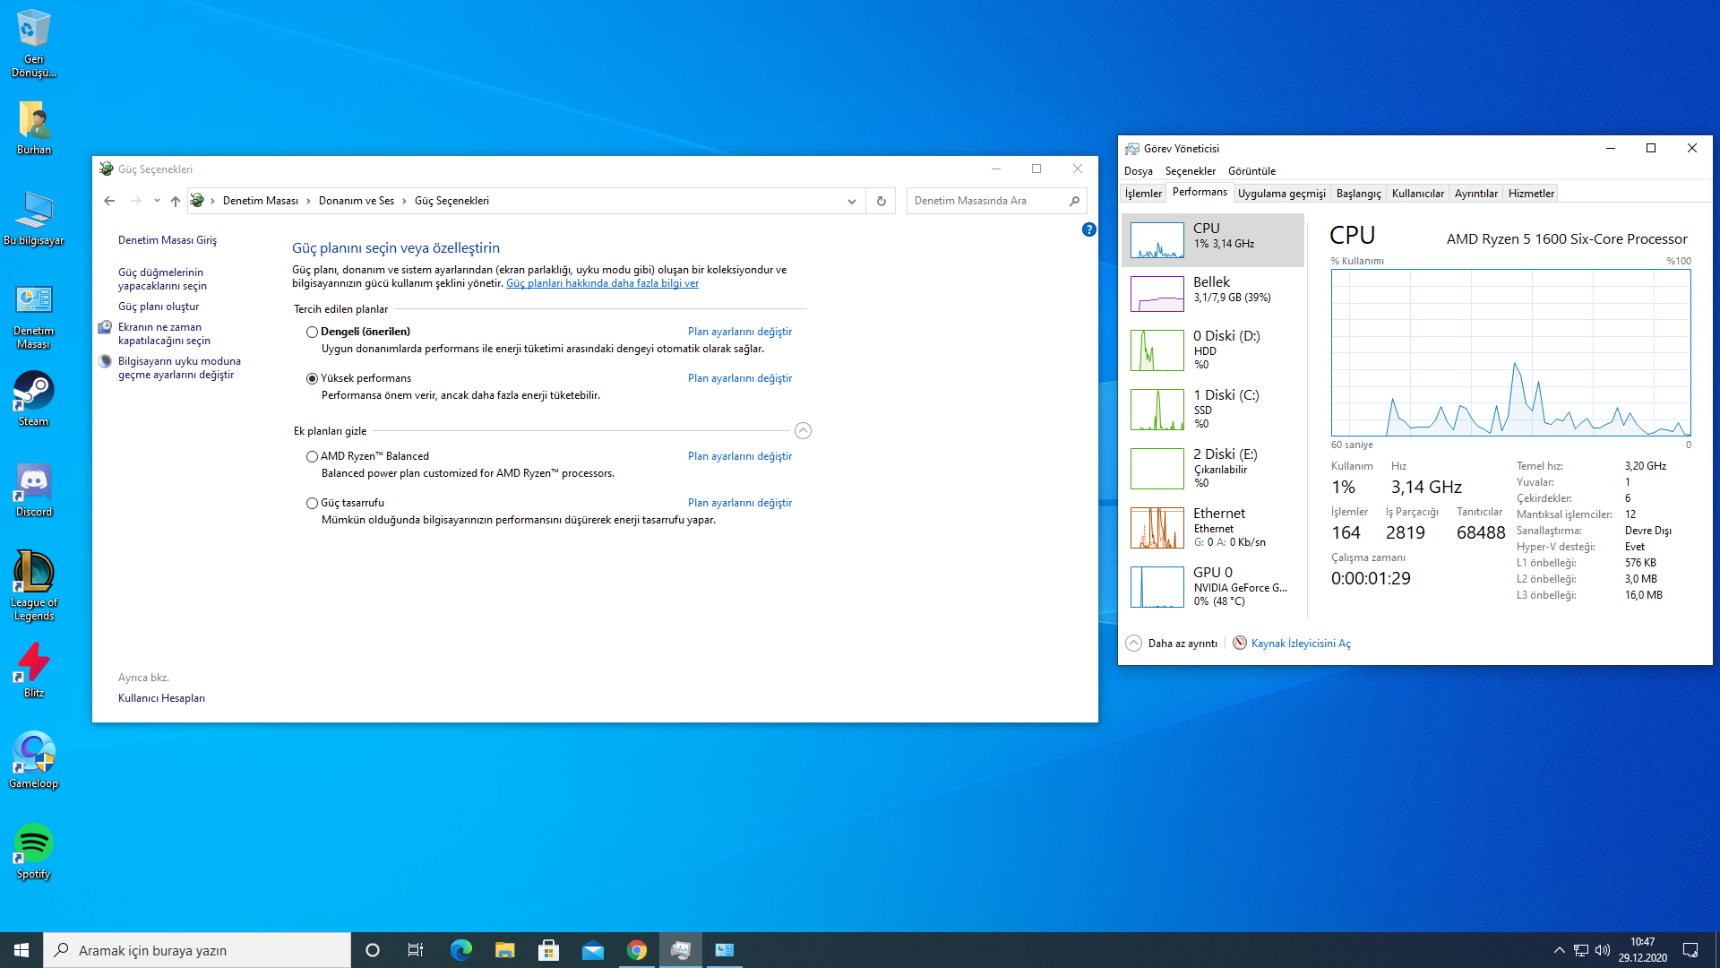Refresh the Güç Seçenekleri window
1720x968 pixels.
pos(881,201)
